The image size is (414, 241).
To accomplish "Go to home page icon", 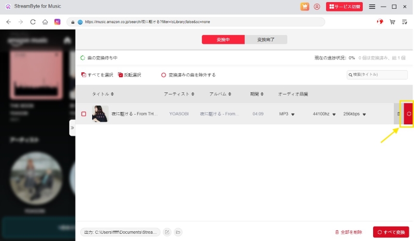I will tap(45, 22).
